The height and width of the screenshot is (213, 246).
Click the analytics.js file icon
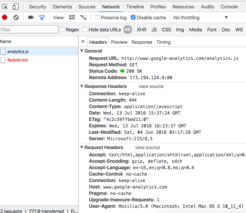pyautogui.click(x=3, y=52)
